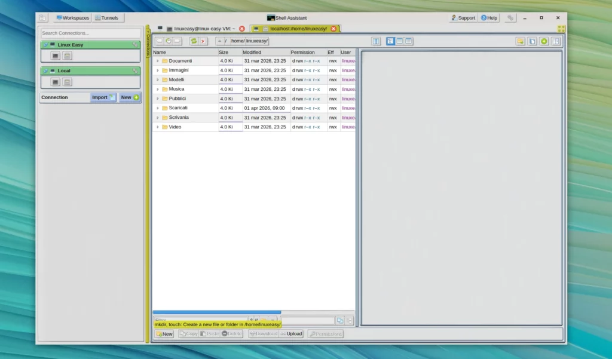Open a new panel with the duplicate-page icon
This screenshot has width=612, height=359.
click(x=531, y=41)
